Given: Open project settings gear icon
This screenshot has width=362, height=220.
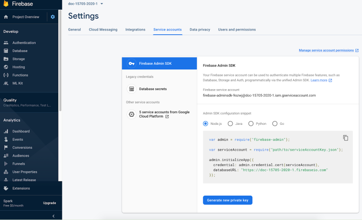Looking at the screenshot, I should (x=53, y=17).
